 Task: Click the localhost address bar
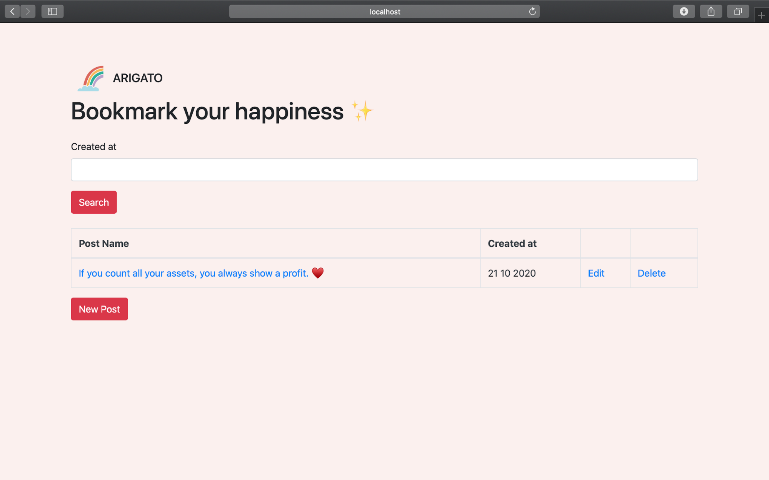[384, 12]
